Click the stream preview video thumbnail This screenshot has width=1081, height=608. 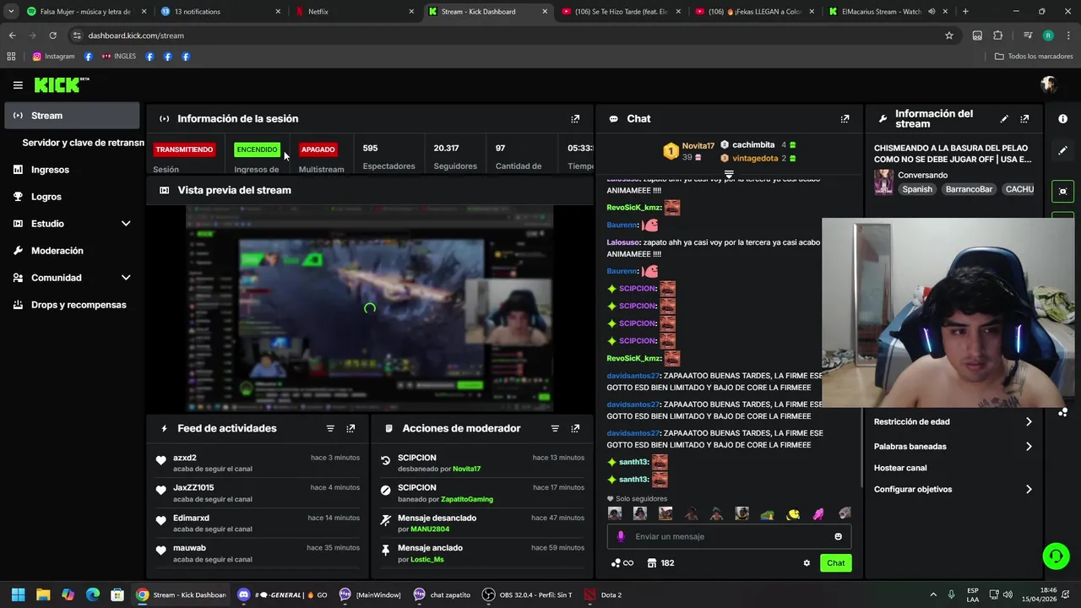[369, 308]
